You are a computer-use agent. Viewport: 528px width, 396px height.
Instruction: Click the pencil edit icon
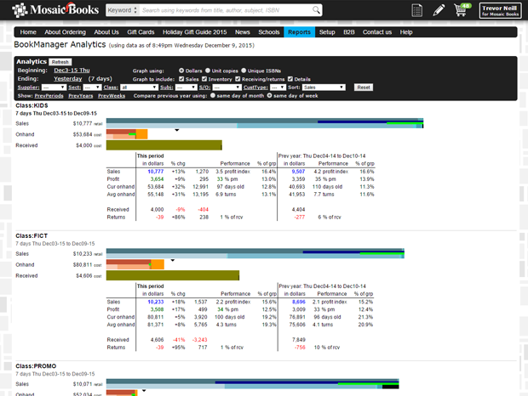439,10
